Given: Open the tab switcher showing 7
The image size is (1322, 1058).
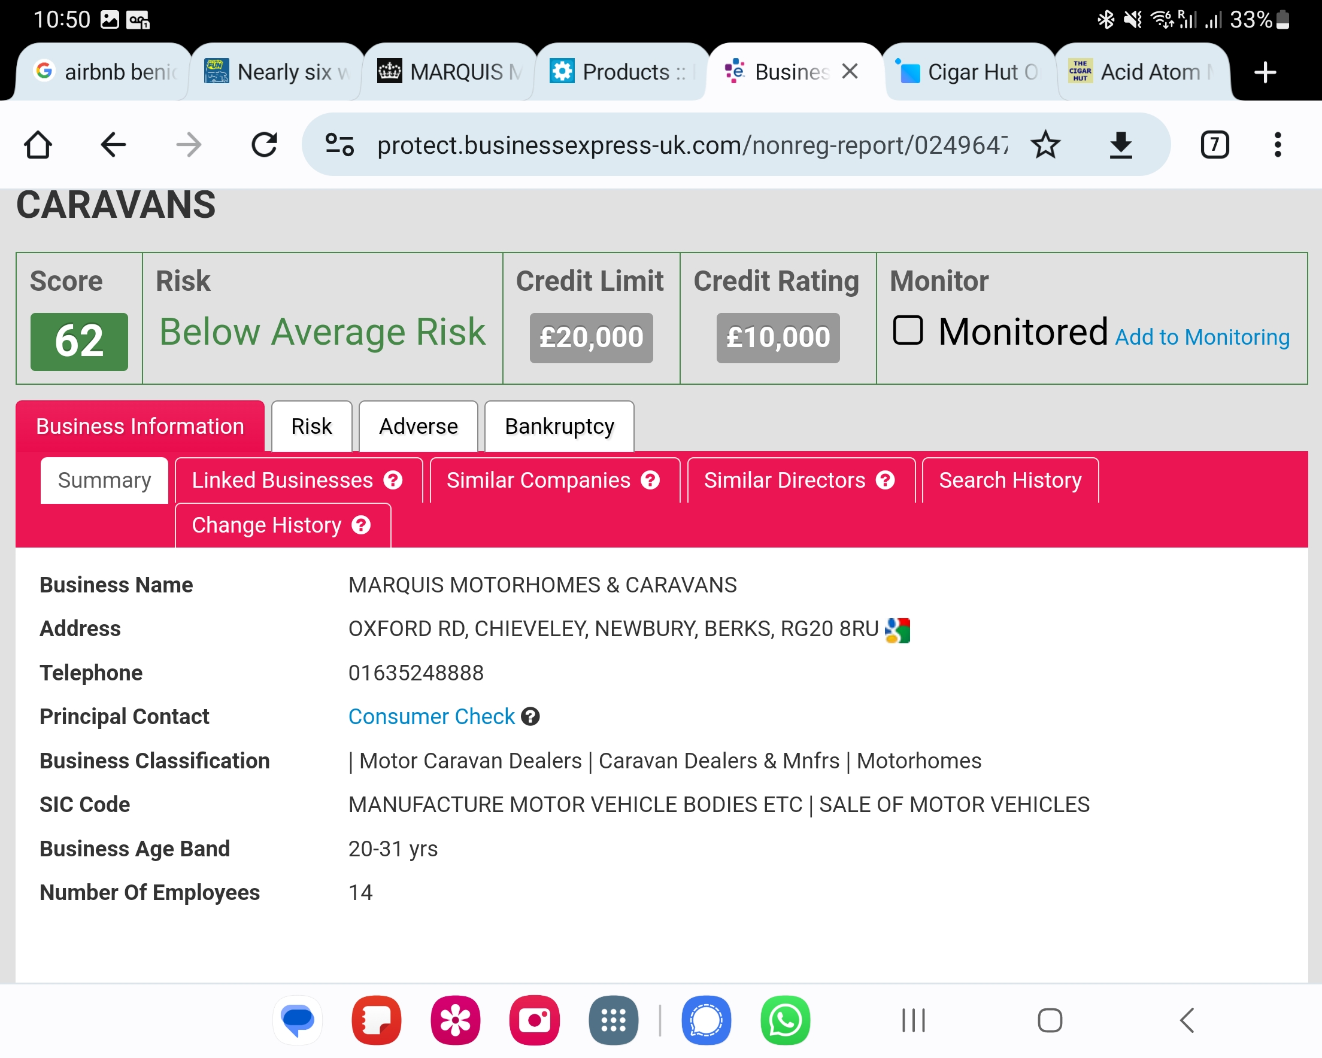Looking at the screenshot, I should click(1214, 145).
